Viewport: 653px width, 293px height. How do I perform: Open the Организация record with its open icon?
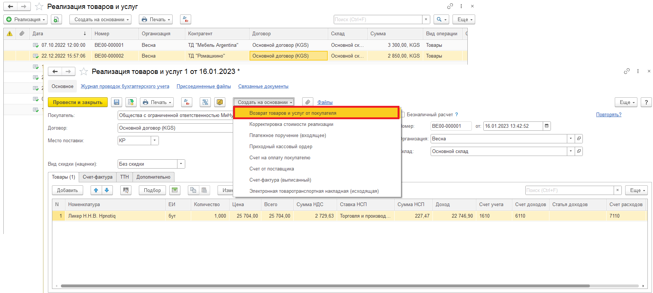(578, 139)
